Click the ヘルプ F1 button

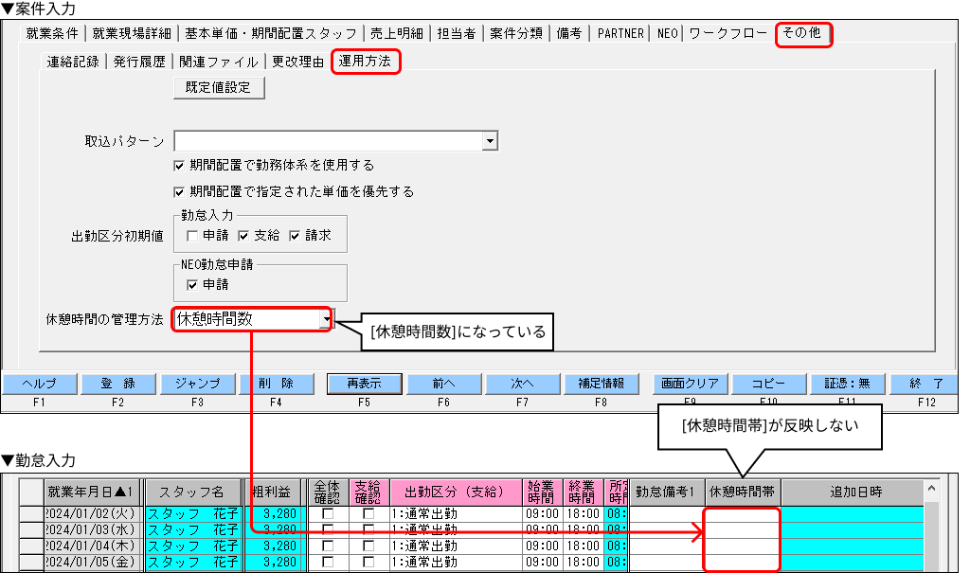click(40, 384)
